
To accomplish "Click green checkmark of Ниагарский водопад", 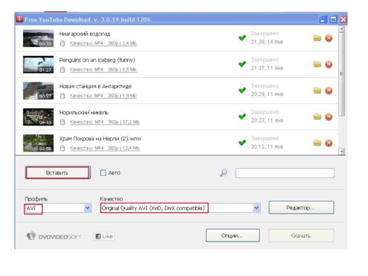I will 242,38.
